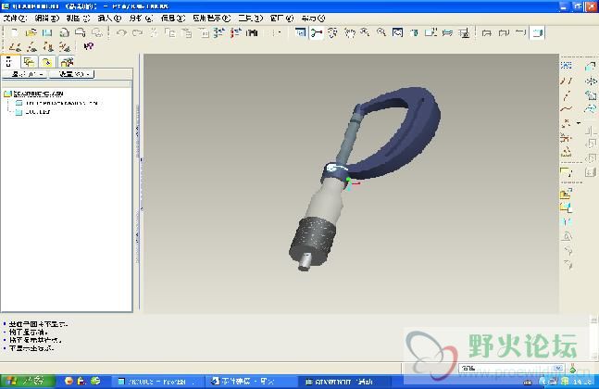The width and height of the screenshot is (599, 389).
Task: Select the second component in model tree
Action: 32,112
